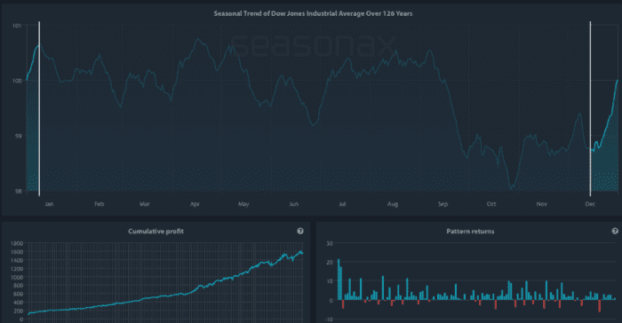622x323 pixels.
Task: Click the 20 value on pattern returns axis
Action: [330, 263]
